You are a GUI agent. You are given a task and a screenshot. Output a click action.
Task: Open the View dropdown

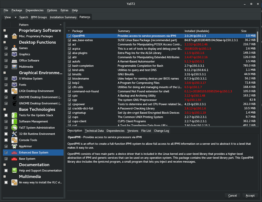10,17
